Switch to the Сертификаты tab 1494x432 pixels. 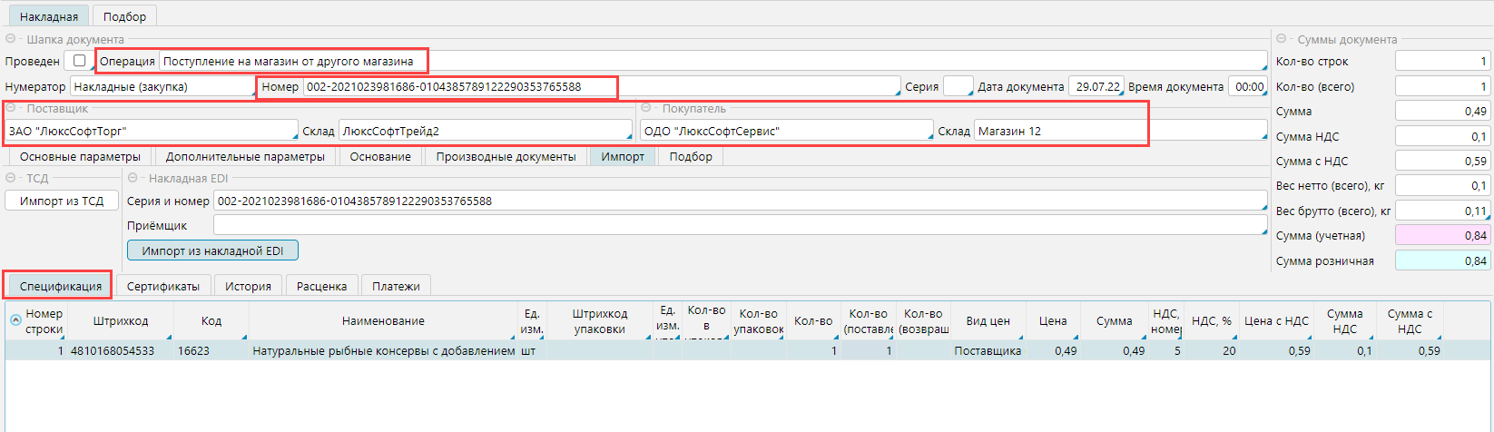(x=163, y=286)
